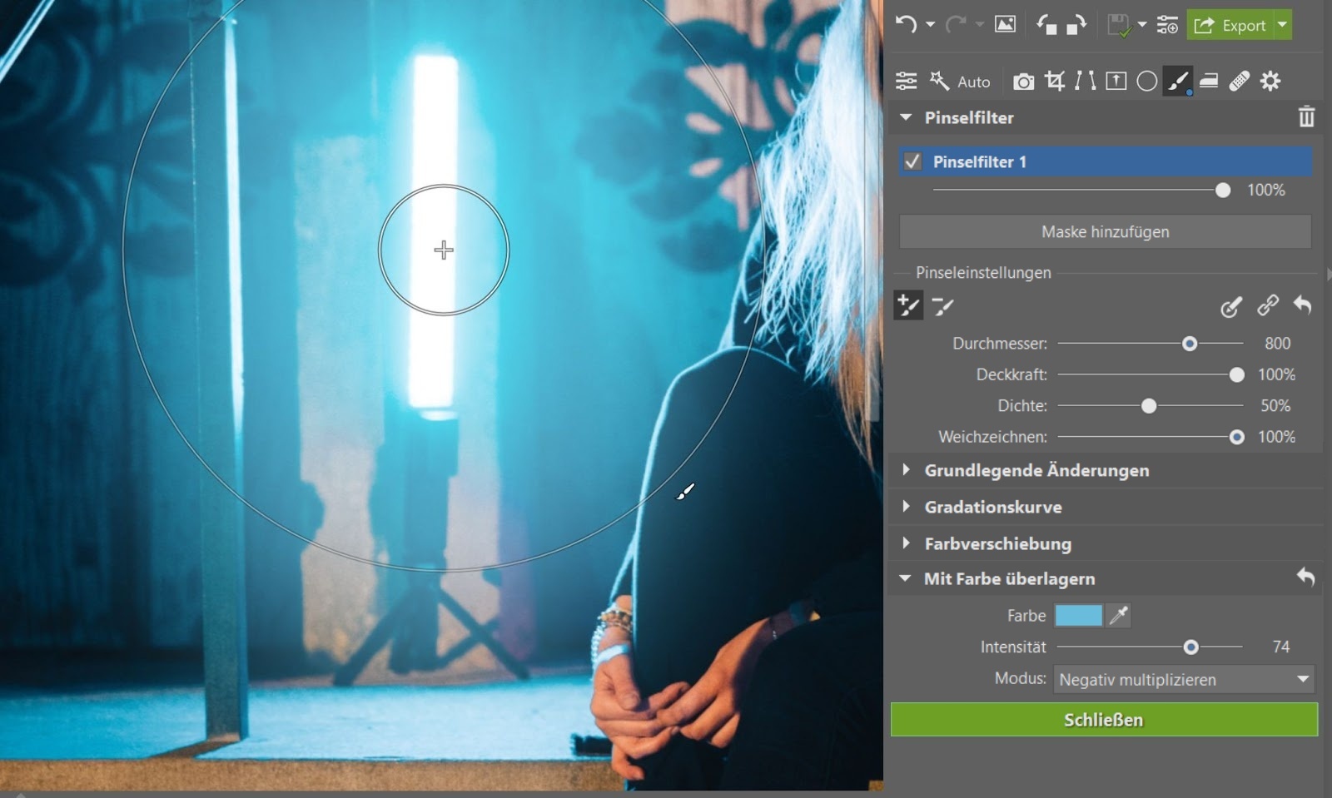The height and width of the screenshot is (798, 1332).
Task: Click the Dichte slider handle
Action: click(1149, 406)
